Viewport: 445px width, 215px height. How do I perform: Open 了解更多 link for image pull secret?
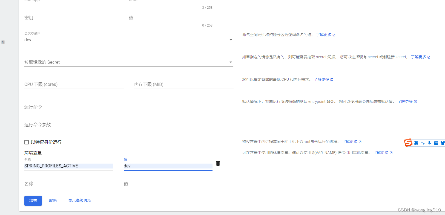pyautogui.click(x=421, y=57)
